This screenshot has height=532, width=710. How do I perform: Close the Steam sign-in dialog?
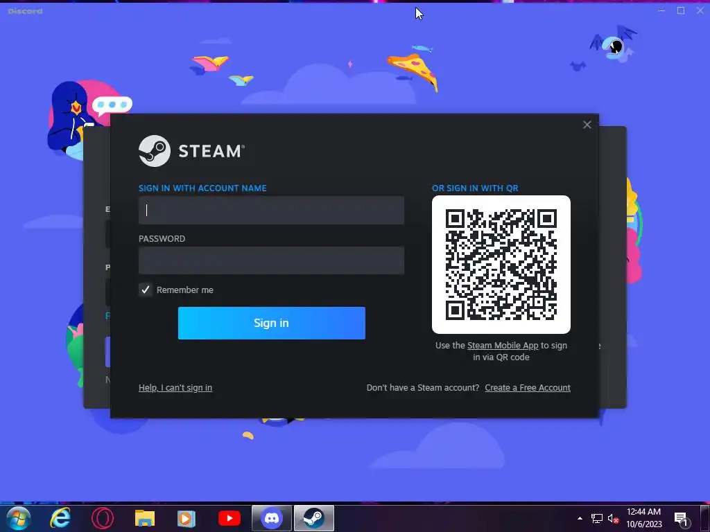[587, 125]
